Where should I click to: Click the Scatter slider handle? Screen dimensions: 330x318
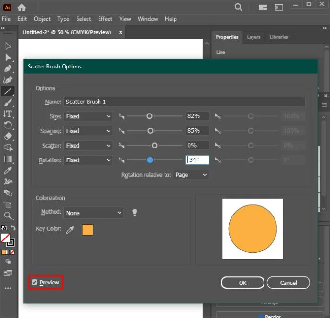click(154, 146)
